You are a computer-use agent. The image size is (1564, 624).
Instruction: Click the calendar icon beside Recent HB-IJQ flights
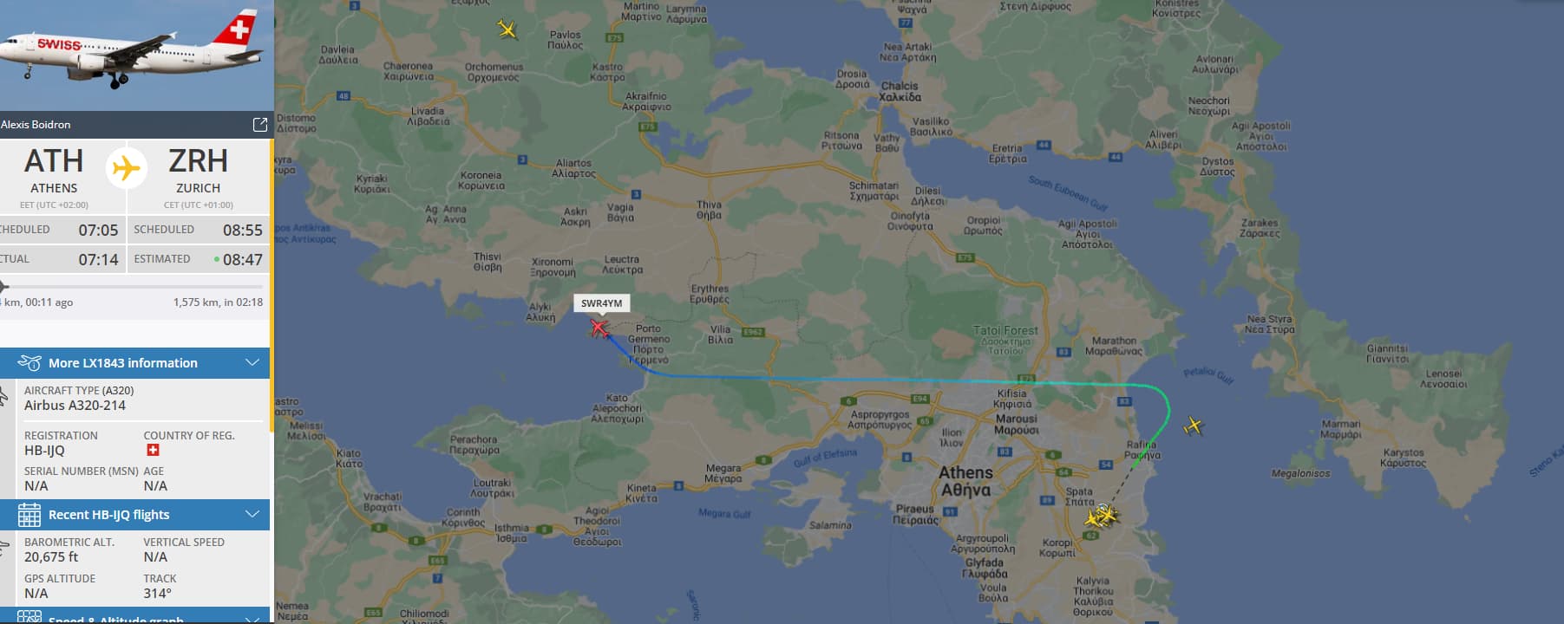pyautogui.click(x=29, y=515)
